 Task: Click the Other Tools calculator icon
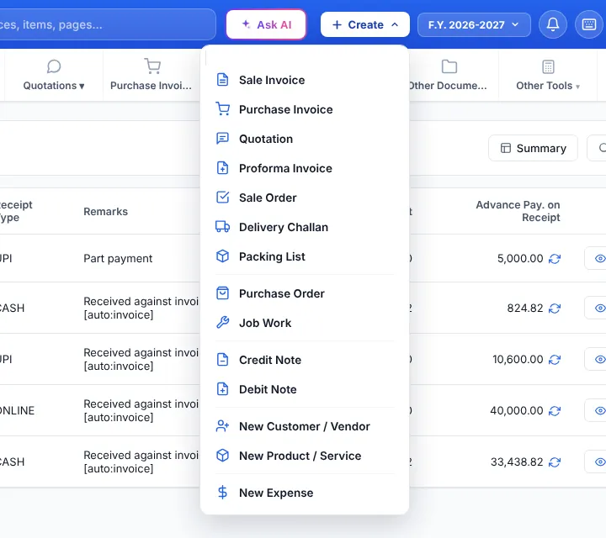click(548, 66)
